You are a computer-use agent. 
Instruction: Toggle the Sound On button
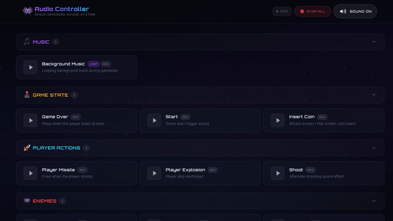[355, 11]
